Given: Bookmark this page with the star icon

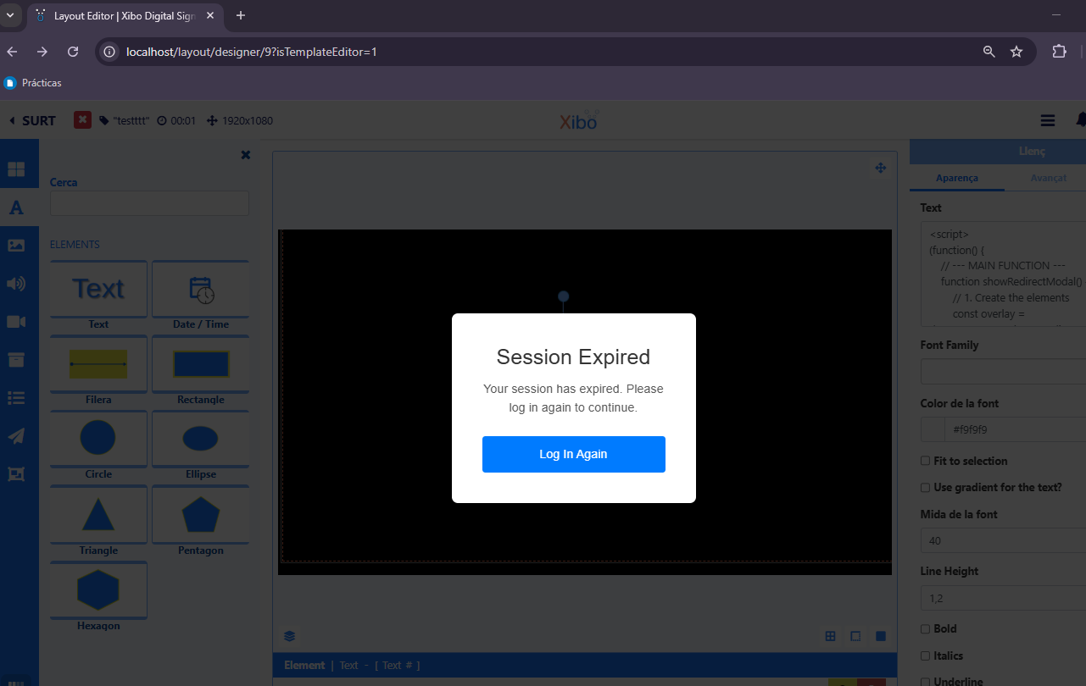Looking at the screenshot, I should pos(1016,52).
